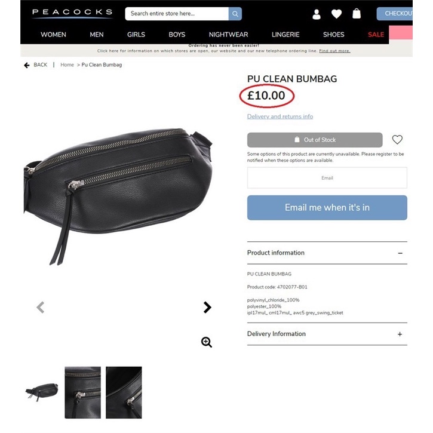Open the SHOES menu
The width and height of the screenshot is (433, 433).
pos(334,35)
